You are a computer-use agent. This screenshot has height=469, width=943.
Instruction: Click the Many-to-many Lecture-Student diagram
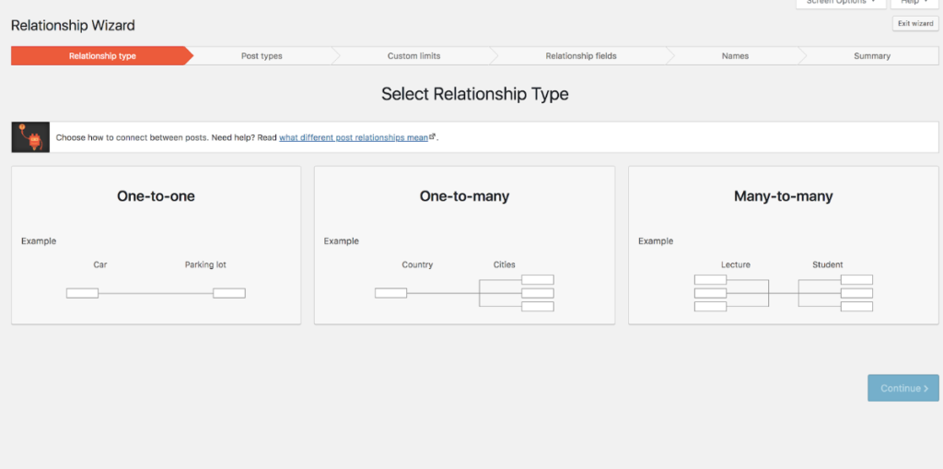point(783,292)
